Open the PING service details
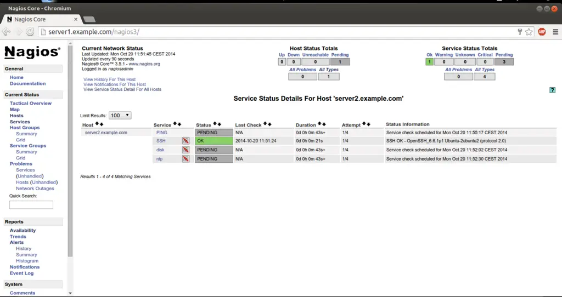The width and height of the screenshot is (562, 297). point(162,133)
